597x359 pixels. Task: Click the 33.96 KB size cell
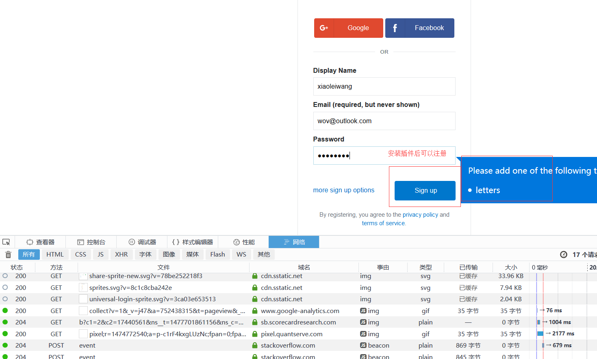[511, 276]
